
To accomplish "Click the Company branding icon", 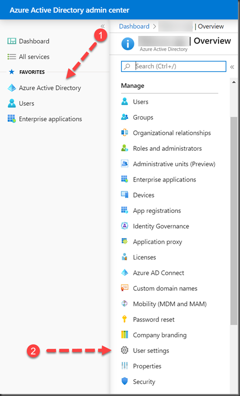I will pyautogui.click(x=125, y=335).
